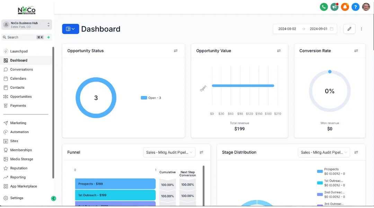Image resolution: width=374 pixels, height=208 pixels.
Task: Toggle the Open - 3 legend entry
Action: (x=151, y=98)
